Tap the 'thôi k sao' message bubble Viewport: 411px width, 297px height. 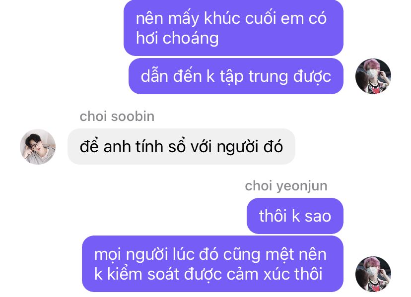[295, 216]
